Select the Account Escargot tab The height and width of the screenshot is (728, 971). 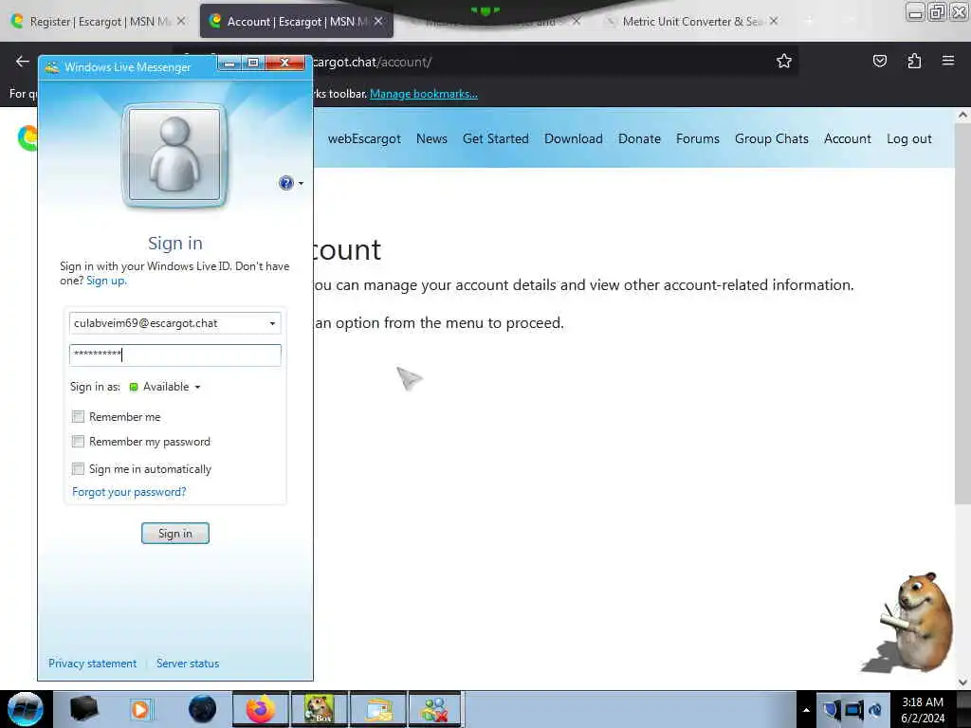296,22
